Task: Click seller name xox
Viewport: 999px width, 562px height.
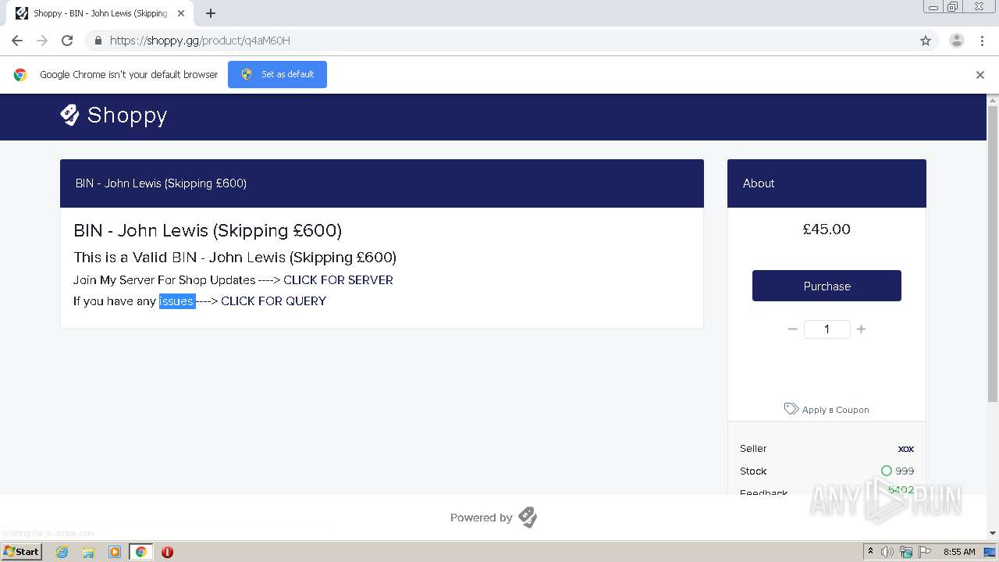Action: [905, 449]
